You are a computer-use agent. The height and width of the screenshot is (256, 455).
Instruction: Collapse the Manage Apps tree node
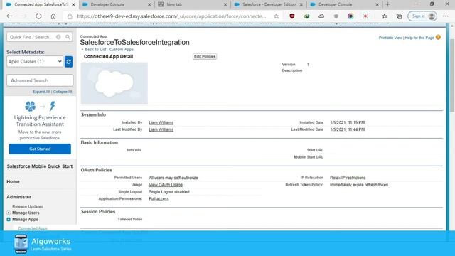pos(9,220)
